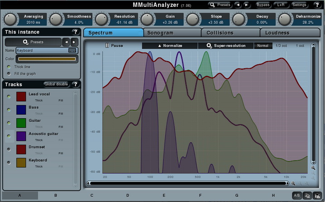Toggle Guitar track enable LED

point(9,123)
